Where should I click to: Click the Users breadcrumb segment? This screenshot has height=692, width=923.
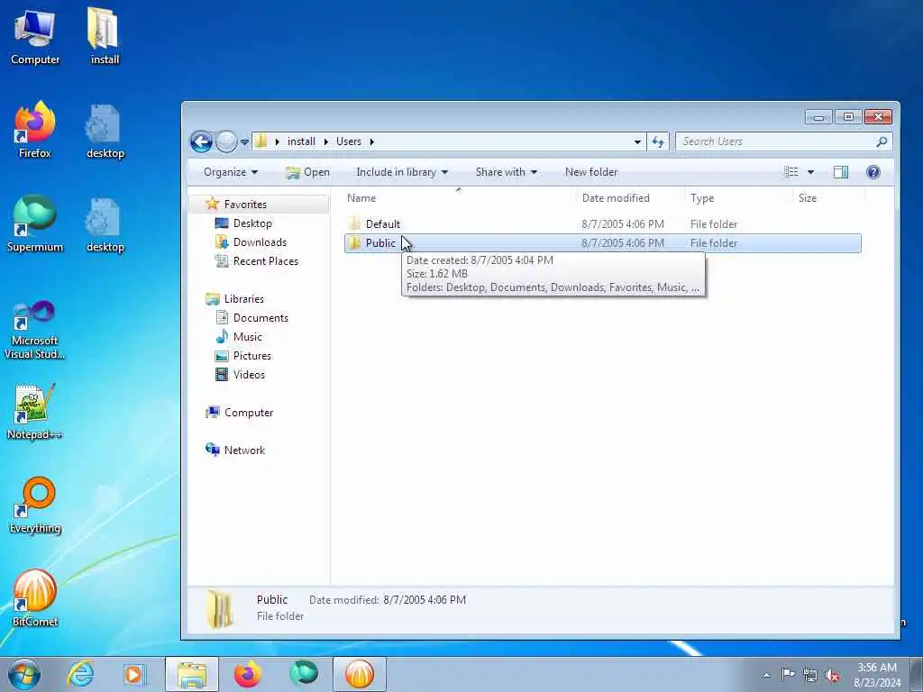point(349,141)
